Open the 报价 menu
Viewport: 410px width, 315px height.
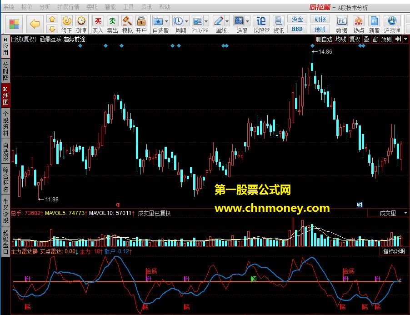(x=26, y=7)
